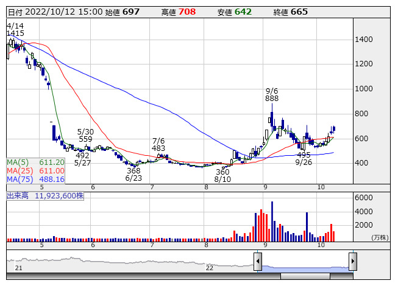
Task: Click the MA(25) legend value 611.00
Action: 53,171
